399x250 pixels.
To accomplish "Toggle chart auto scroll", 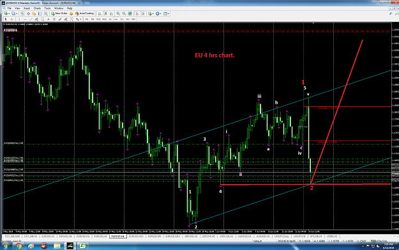I will (137, 13).
